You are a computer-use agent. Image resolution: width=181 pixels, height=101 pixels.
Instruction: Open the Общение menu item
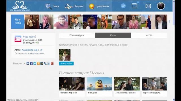(79, 6)
